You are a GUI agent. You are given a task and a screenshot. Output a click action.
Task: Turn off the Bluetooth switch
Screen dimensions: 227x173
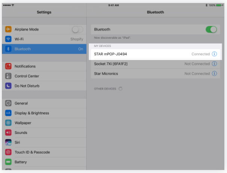[211, 29]
